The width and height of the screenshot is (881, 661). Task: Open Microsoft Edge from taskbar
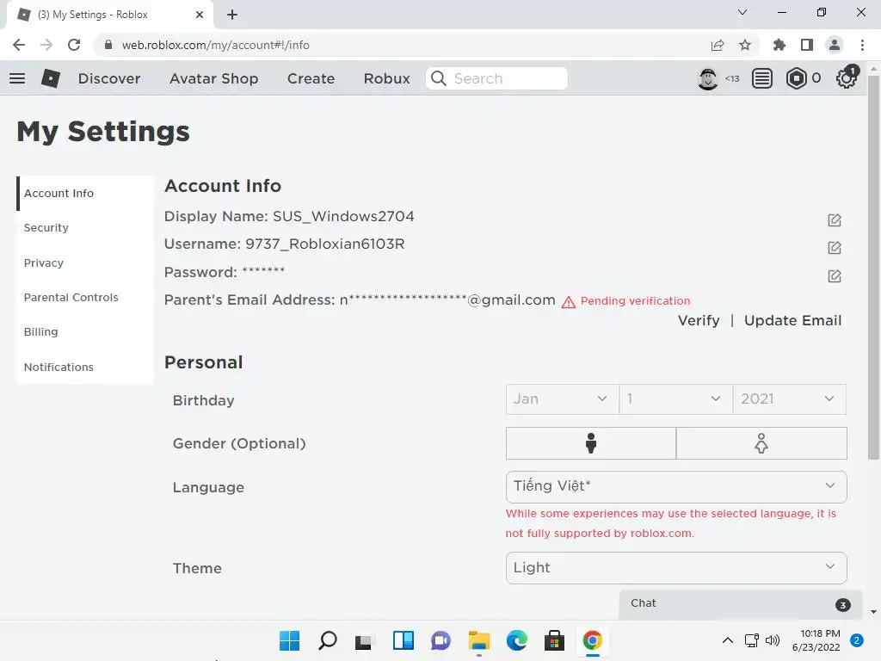[x=517, y=640]
